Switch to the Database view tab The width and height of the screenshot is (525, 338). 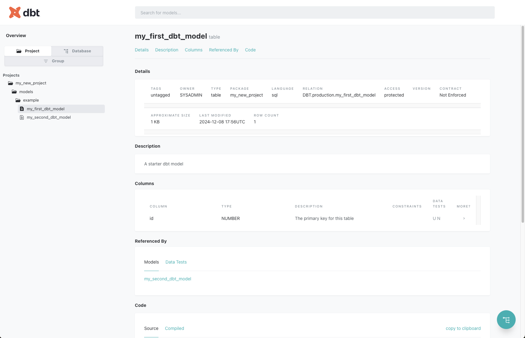pos(77,51)
